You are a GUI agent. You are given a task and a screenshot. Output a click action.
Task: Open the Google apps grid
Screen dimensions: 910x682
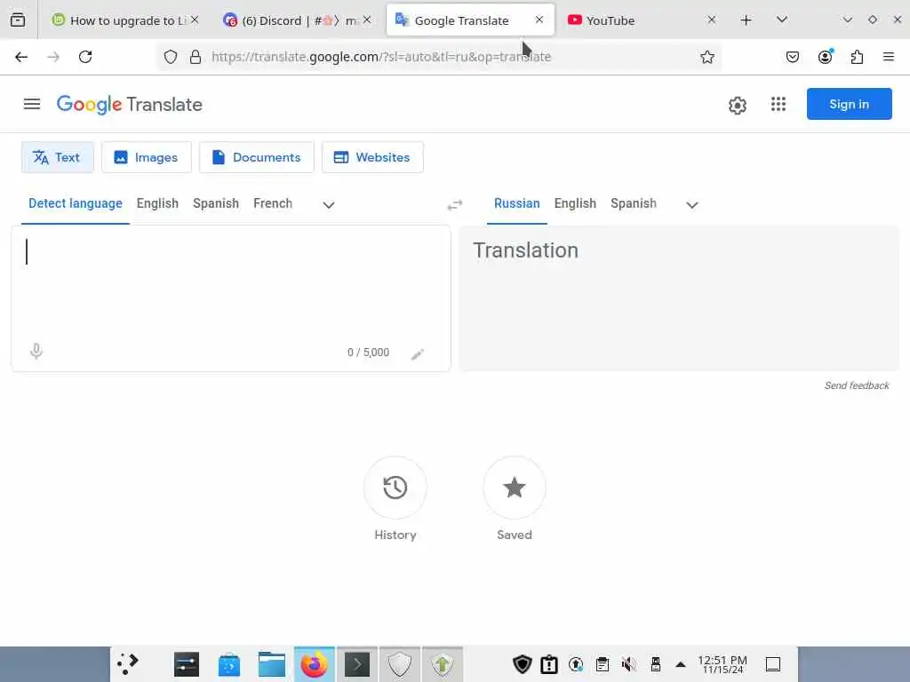778,104
